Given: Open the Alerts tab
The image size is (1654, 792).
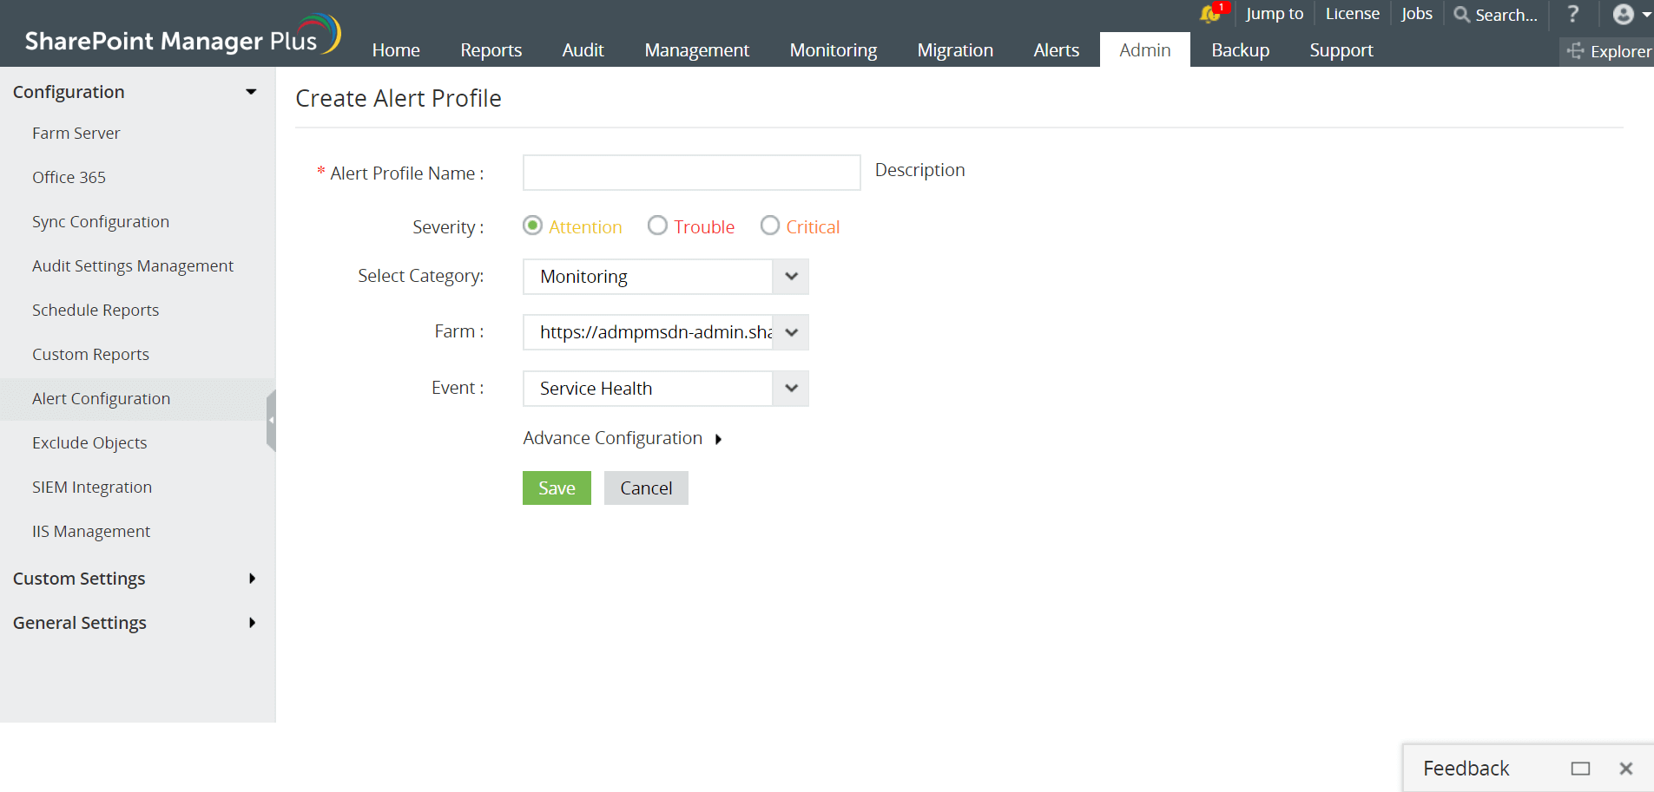Looking at the screenshot, I should click(1057, 50).
